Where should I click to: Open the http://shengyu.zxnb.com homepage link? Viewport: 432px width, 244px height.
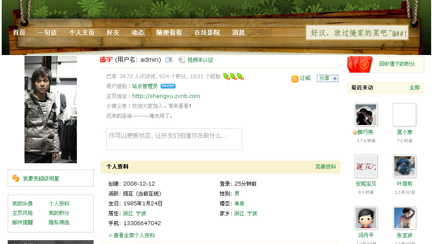point(166,96)
